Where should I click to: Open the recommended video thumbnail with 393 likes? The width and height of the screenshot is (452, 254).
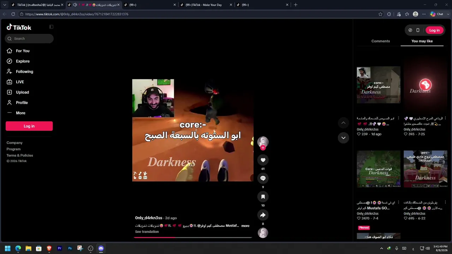click(426, 85)
